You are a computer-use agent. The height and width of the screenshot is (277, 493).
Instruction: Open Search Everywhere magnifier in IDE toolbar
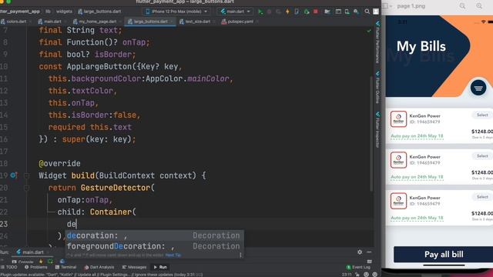367,12
